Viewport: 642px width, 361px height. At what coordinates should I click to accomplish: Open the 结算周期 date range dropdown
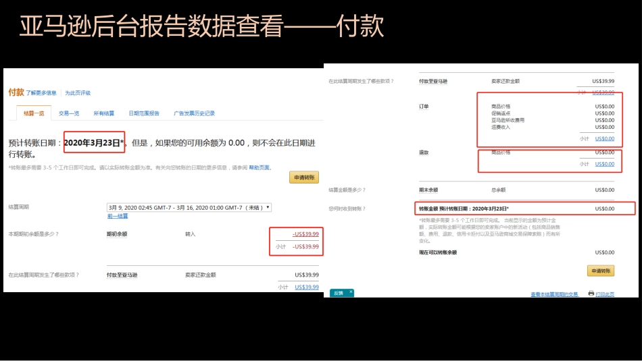pos(189,208)
